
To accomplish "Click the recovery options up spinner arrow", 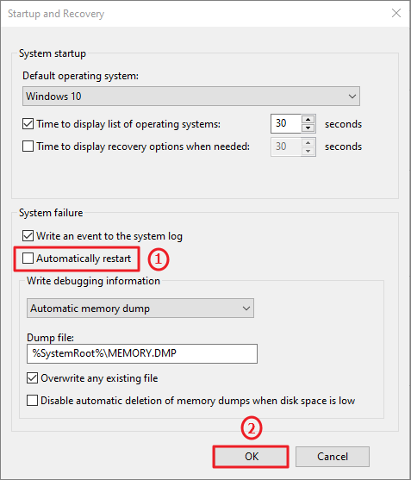I will pos(308,143).
